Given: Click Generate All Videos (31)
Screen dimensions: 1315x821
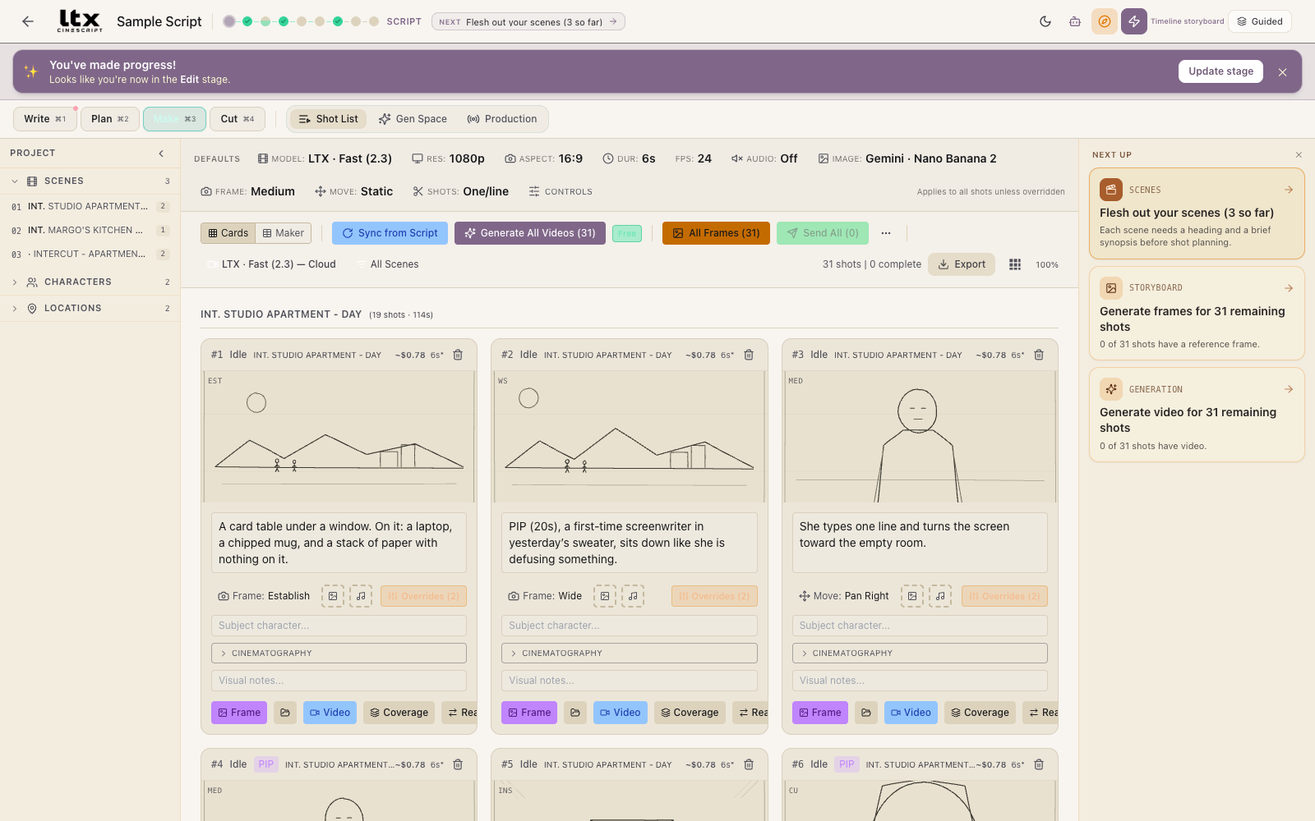Looking at the screenshot, I should coord(530,233).
